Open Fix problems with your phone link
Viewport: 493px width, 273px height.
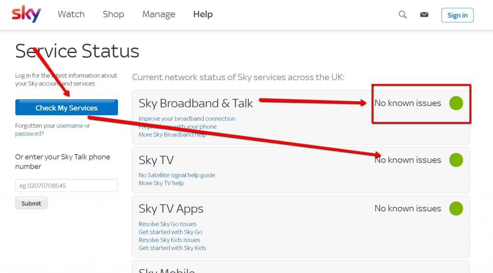[x=178, y=126]
